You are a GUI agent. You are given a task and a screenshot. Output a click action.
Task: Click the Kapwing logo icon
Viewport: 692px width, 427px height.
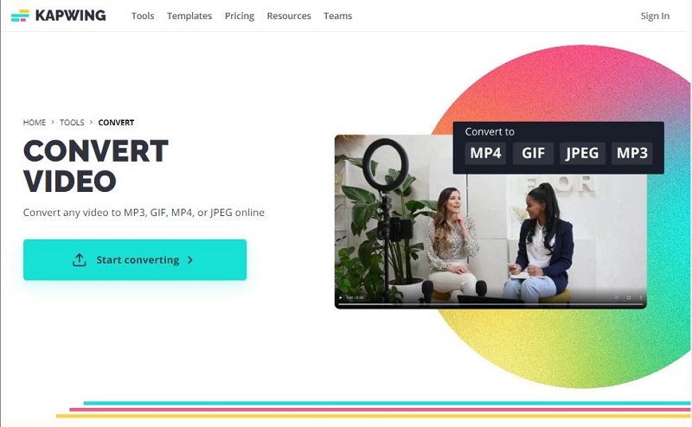(20, 16)
